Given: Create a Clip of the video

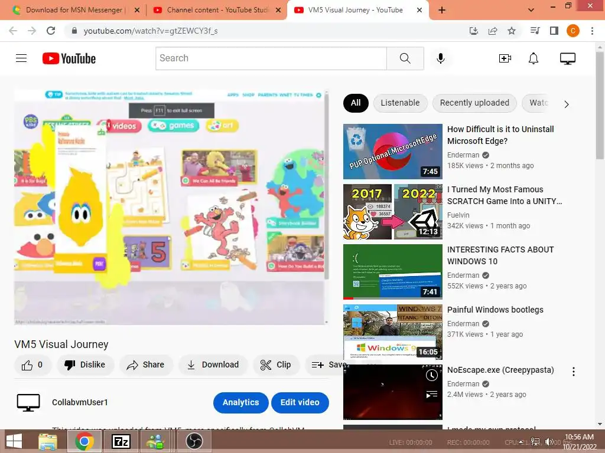Looking at the screenshot, I should (x=276, y=365).
